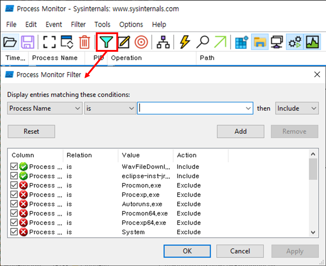Open the filter value combo box arrow
326x266 pixels.
coord(248,108)
